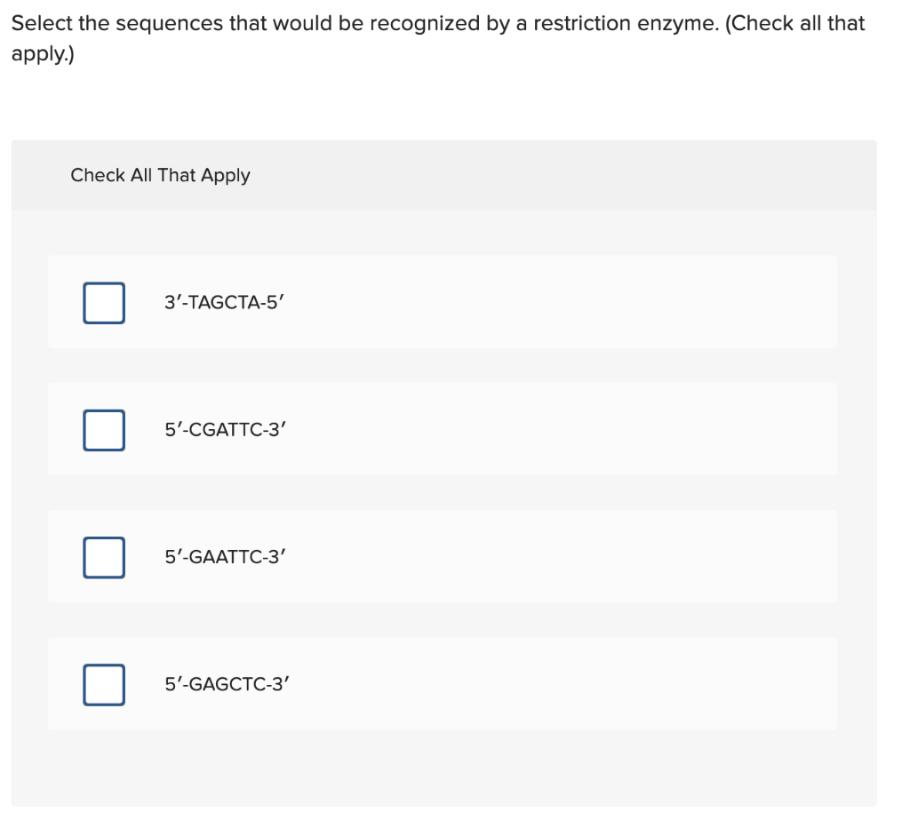This screenshot has height=820, width=910.
Task: Toggle the first answer checkbox on
Action: pos(103,302)
